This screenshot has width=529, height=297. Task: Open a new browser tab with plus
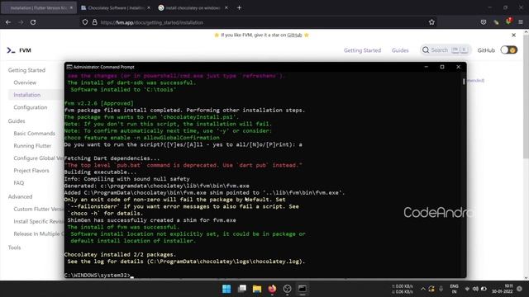click(239, 7)
